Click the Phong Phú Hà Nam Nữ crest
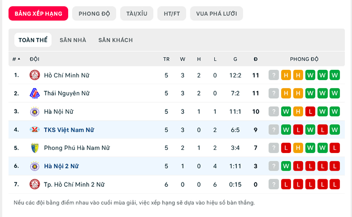This screenshot has width=352, height=217. coord(35,148)
